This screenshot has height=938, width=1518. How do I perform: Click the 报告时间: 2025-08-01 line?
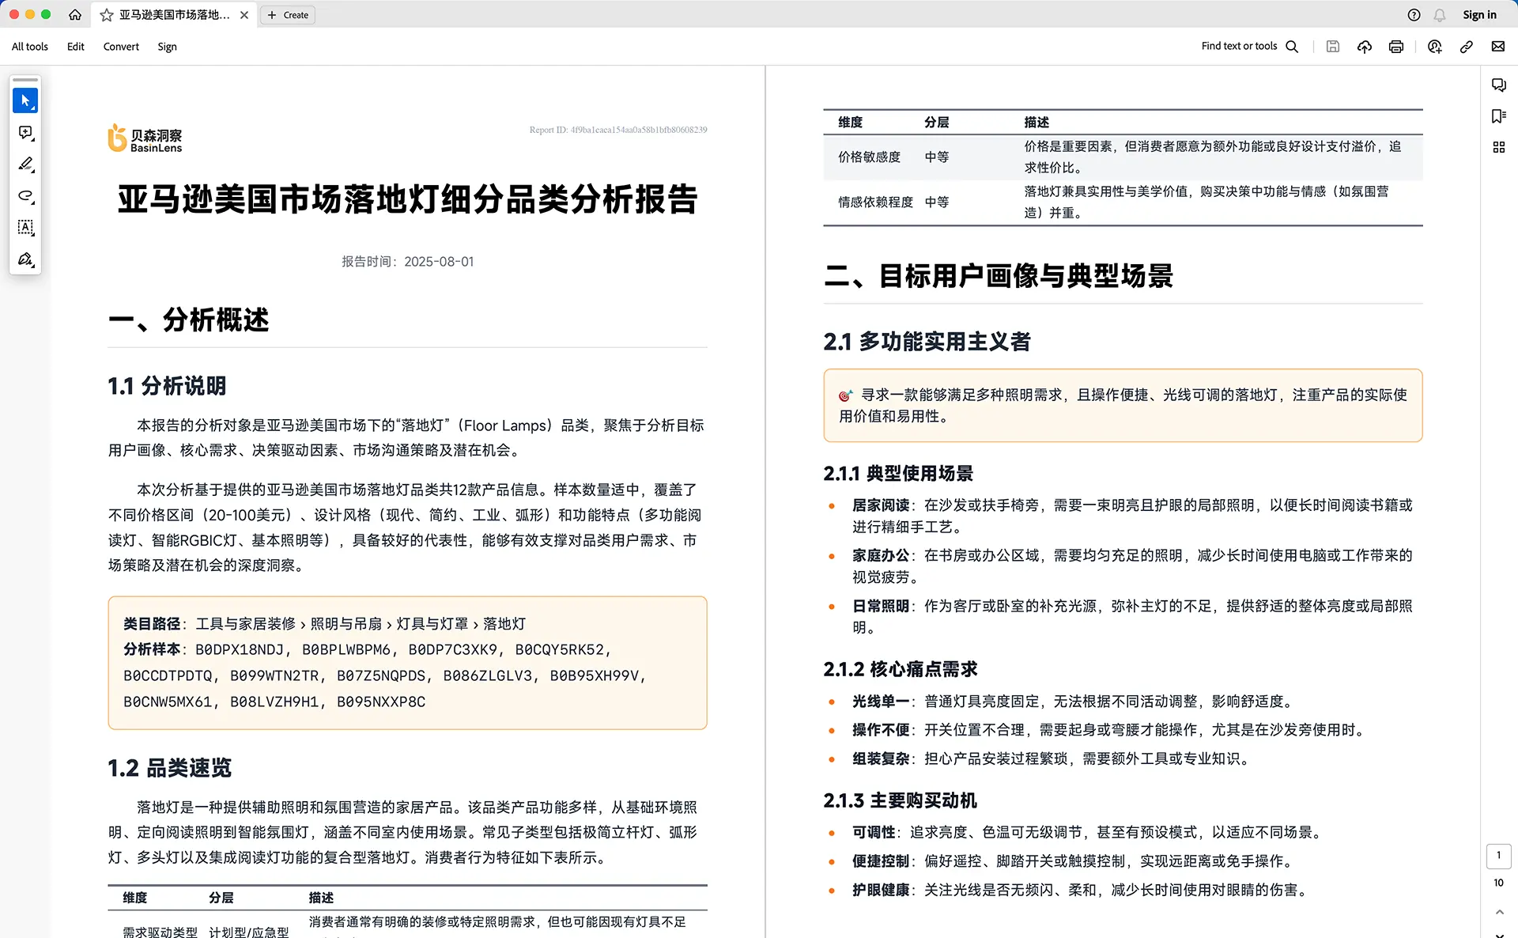408,262
